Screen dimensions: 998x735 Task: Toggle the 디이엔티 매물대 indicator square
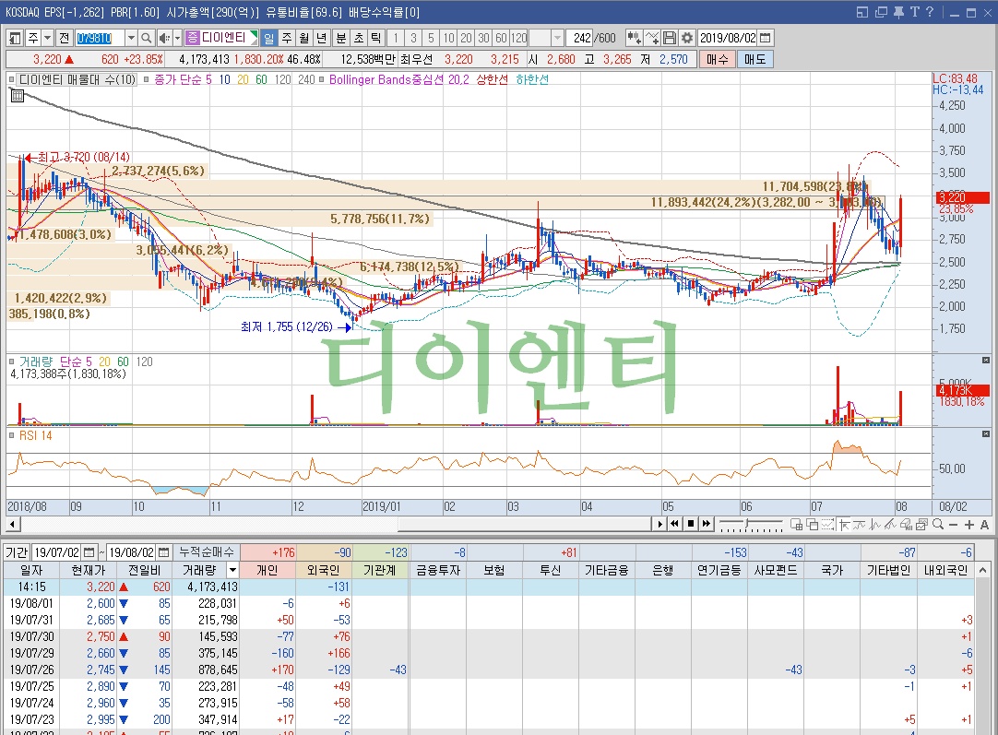[11, 79]
